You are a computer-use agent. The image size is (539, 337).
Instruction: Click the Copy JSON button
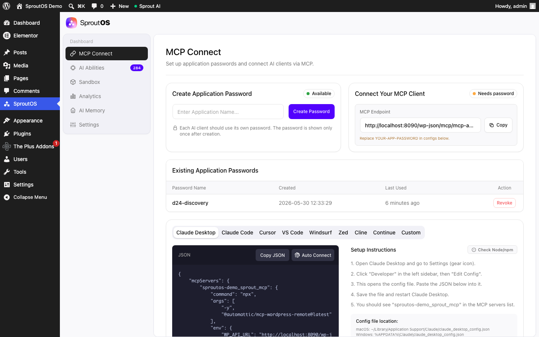272,255
